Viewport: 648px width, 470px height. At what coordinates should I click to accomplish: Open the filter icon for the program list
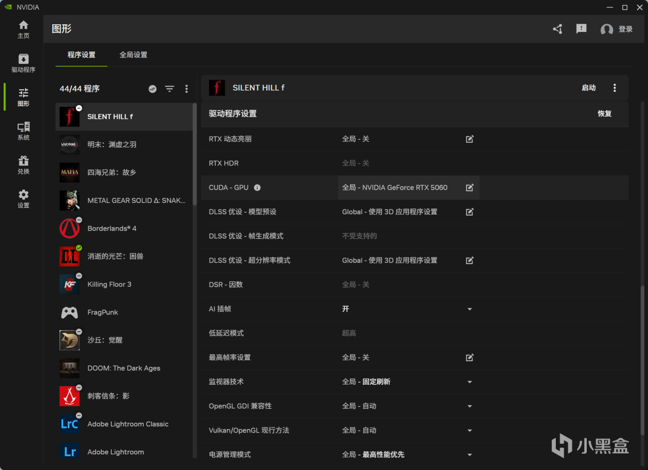tap(170, 89)
